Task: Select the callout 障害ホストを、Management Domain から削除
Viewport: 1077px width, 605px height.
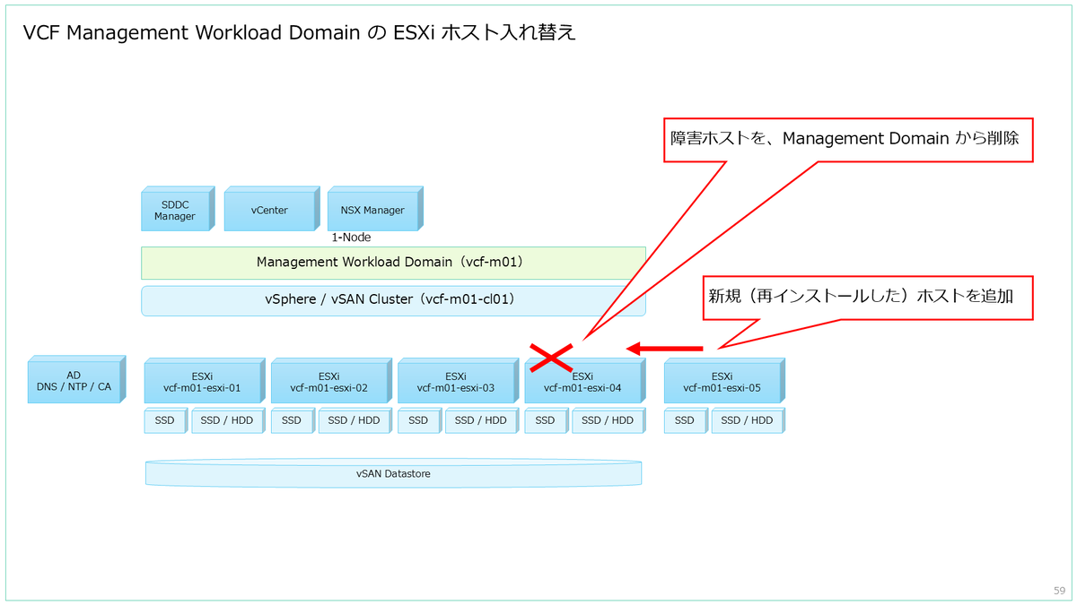Action: coord(848,139)
